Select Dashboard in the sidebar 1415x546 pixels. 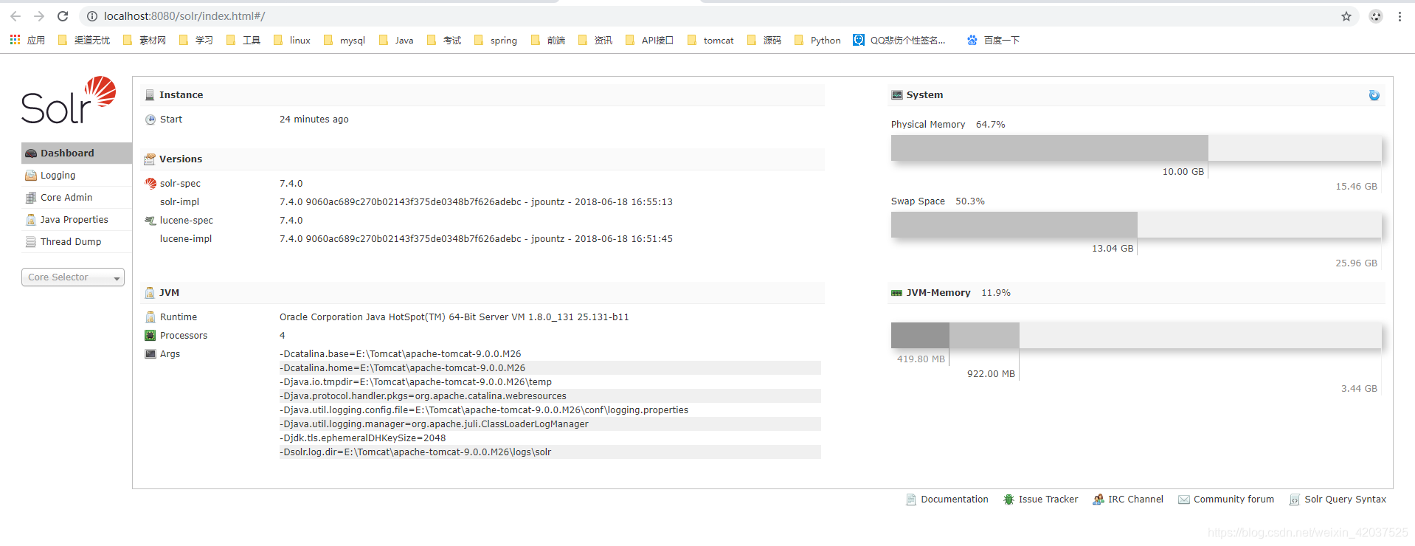coord(77,153)
